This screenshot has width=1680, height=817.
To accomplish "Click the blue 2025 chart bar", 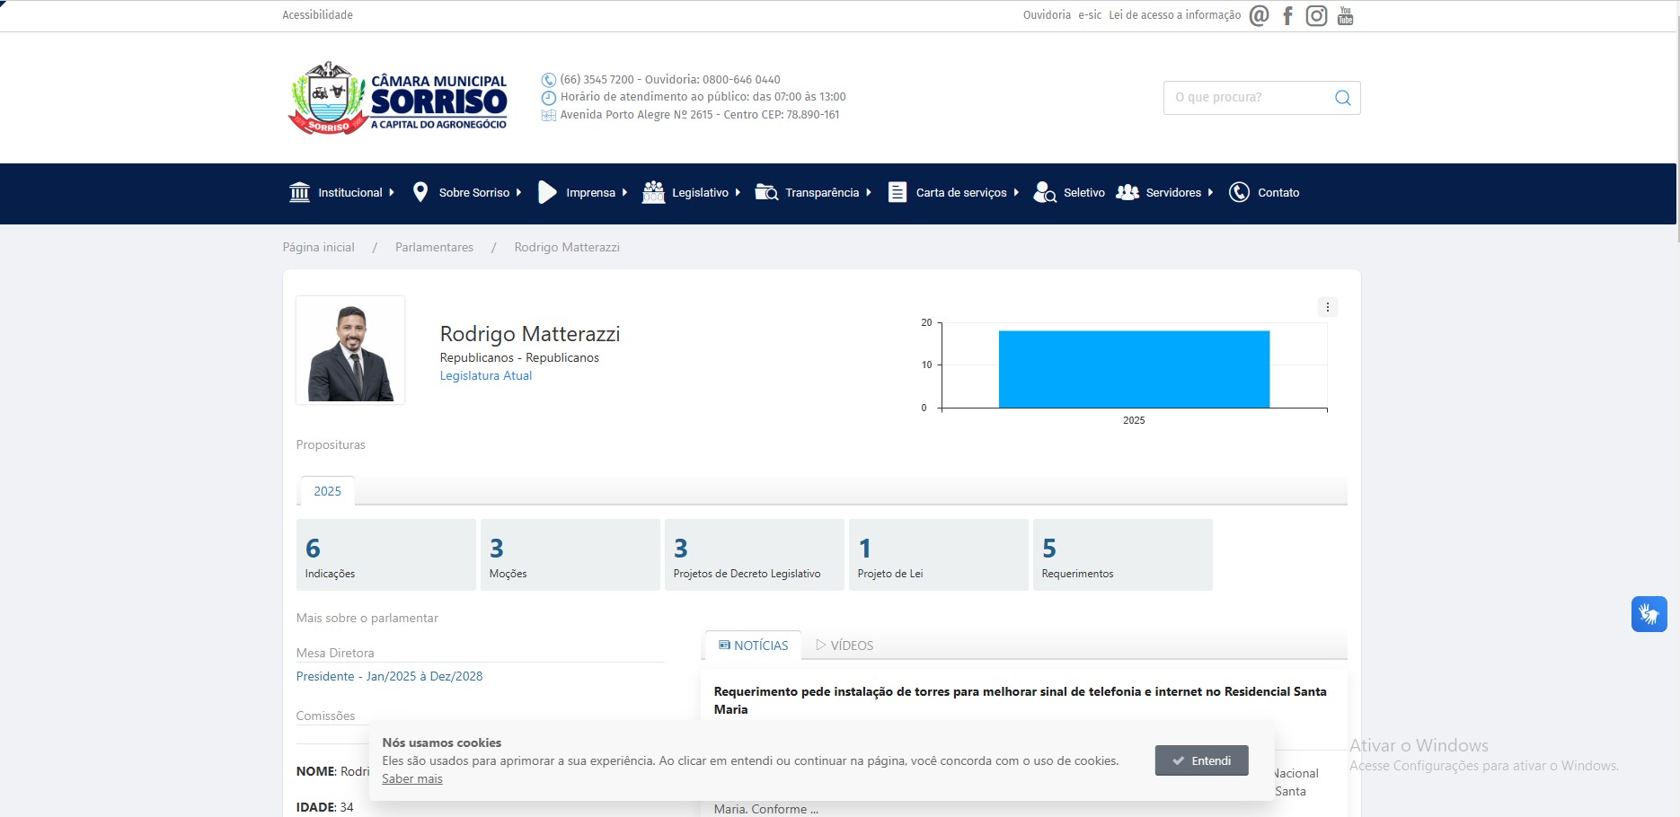I will pyautogui.click(x=1134, y=369).
